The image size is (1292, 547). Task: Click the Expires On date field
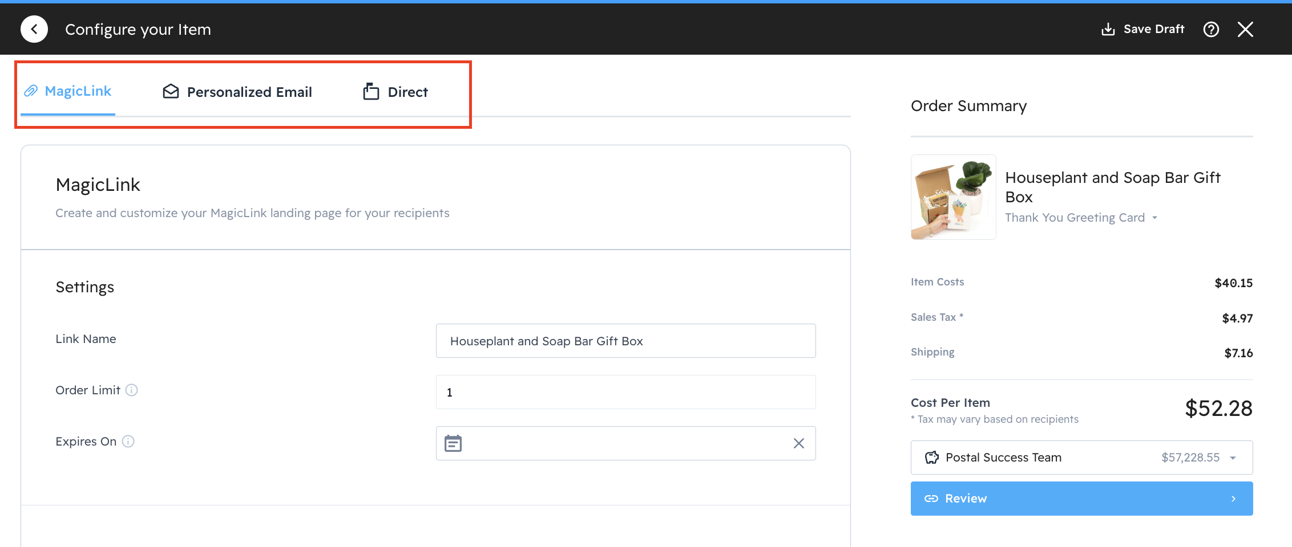pos(625,443)
